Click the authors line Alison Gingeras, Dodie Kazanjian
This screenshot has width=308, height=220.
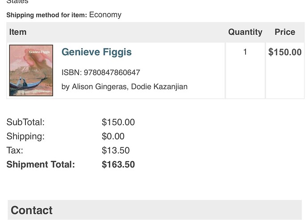[125, 86]
